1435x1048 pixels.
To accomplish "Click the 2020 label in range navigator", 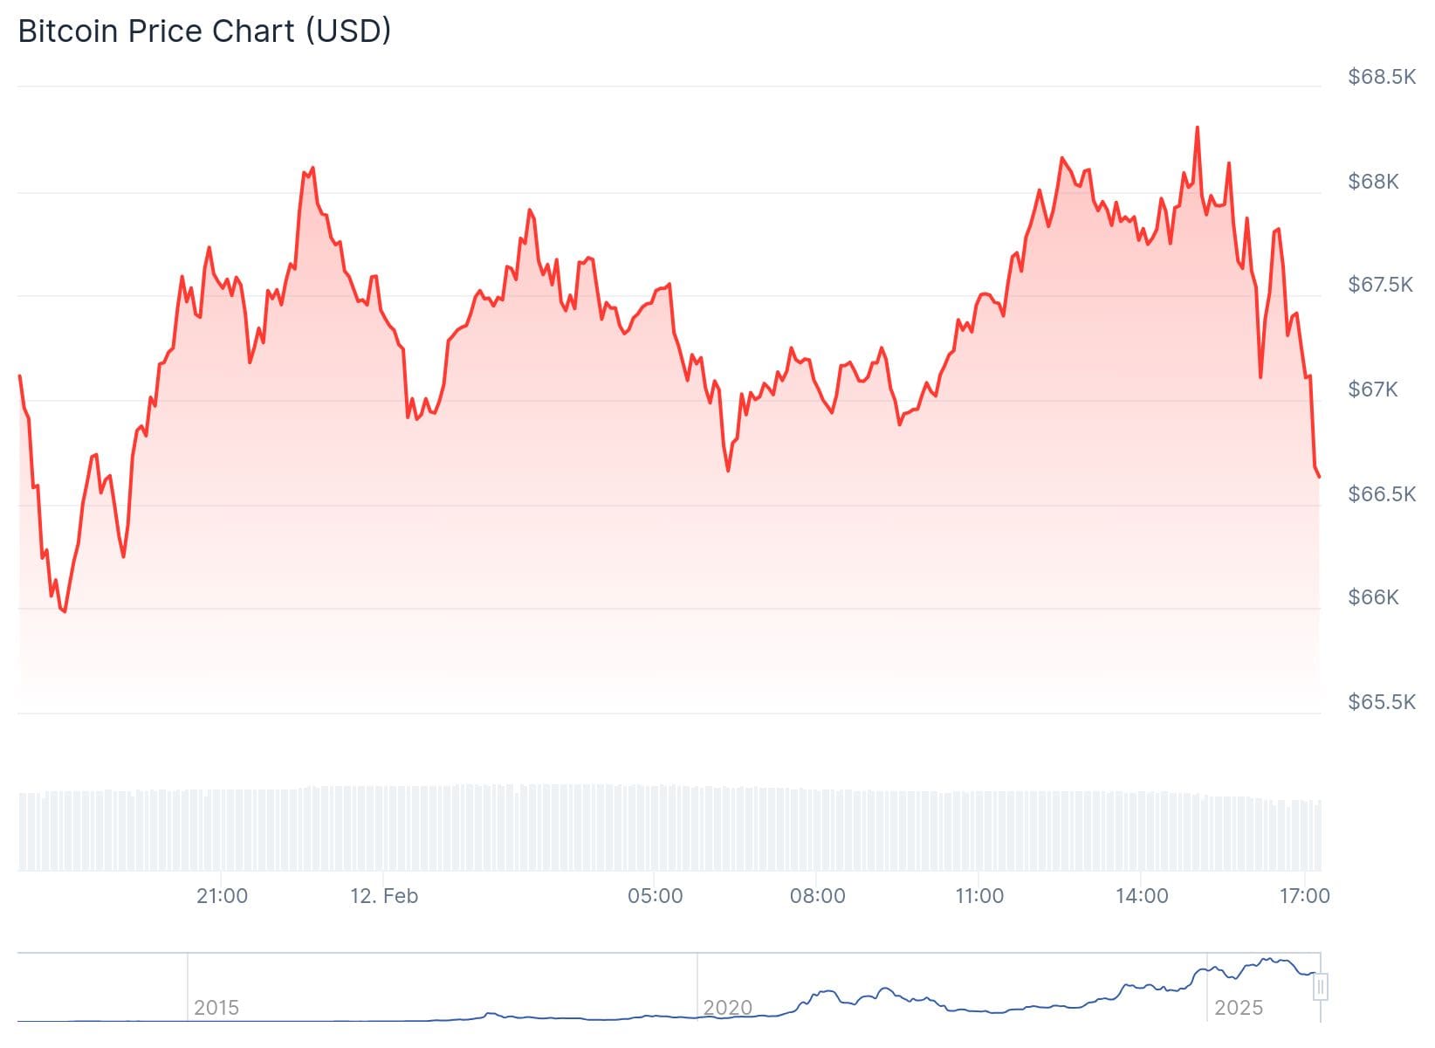I will pyautogui.click(x=728, y=1008).
